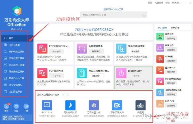Open the 首页 home sidebar item

click(x=17, y=38)
